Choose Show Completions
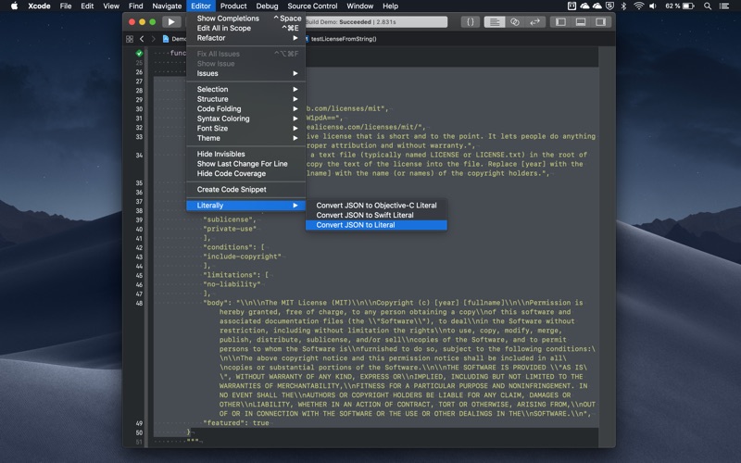This screenshot has width=741, height=463. (245, 18)
